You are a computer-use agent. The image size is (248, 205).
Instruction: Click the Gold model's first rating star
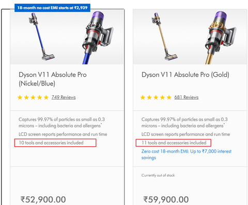click(x=143, y=97)
